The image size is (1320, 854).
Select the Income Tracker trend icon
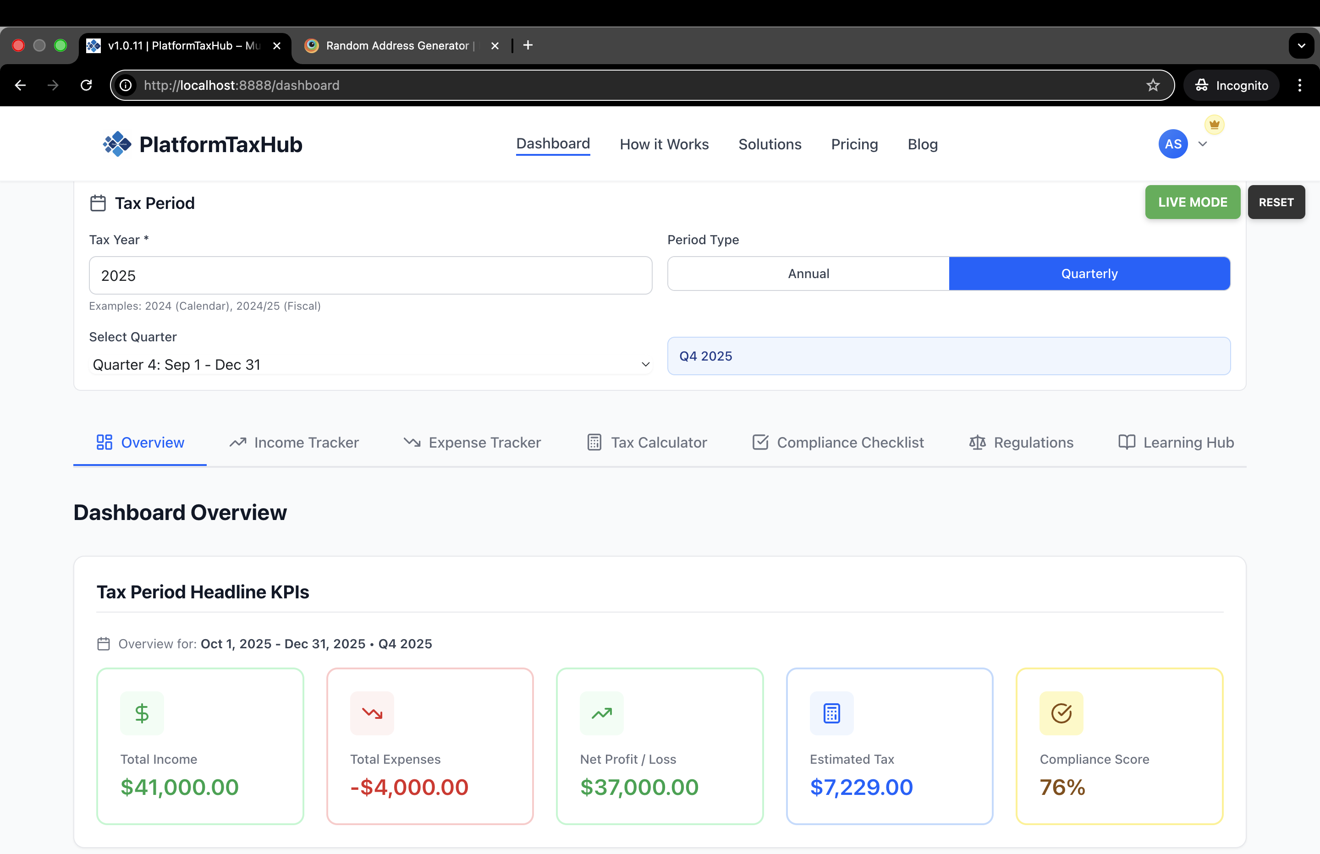(238, 442)
